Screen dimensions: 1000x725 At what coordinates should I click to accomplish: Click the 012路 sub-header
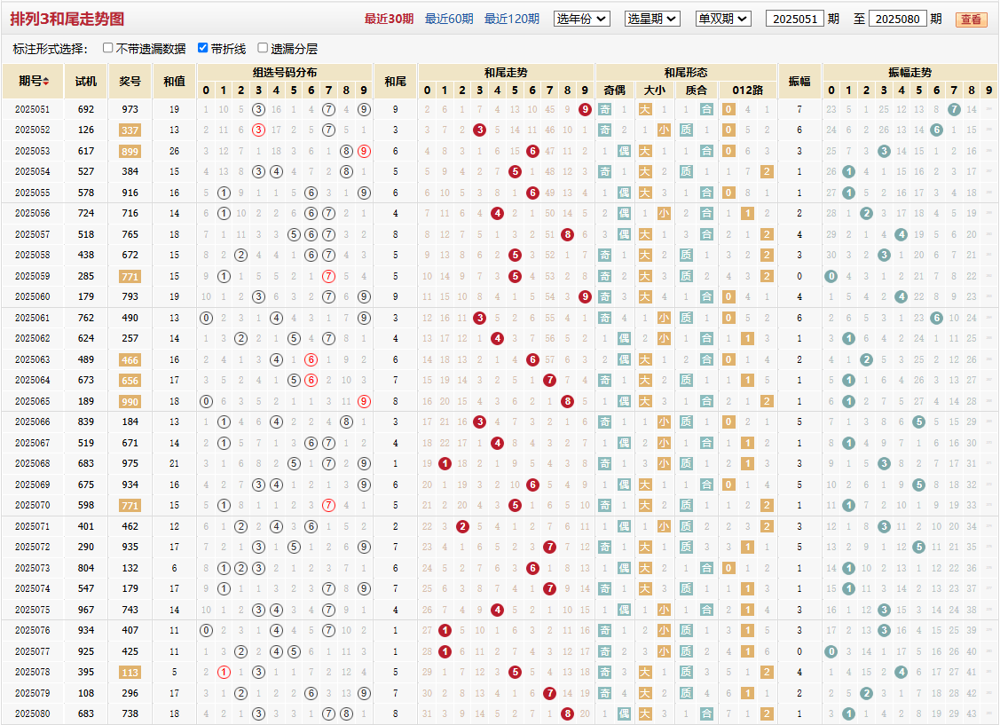pos(747,90)
